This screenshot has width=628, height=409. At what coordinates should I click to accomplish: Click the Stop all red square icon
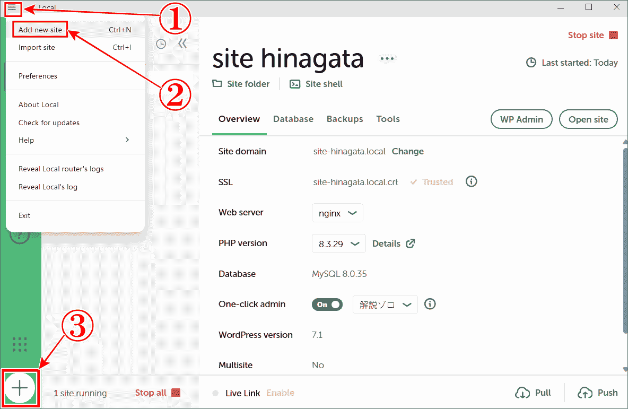tap(176, 393)
